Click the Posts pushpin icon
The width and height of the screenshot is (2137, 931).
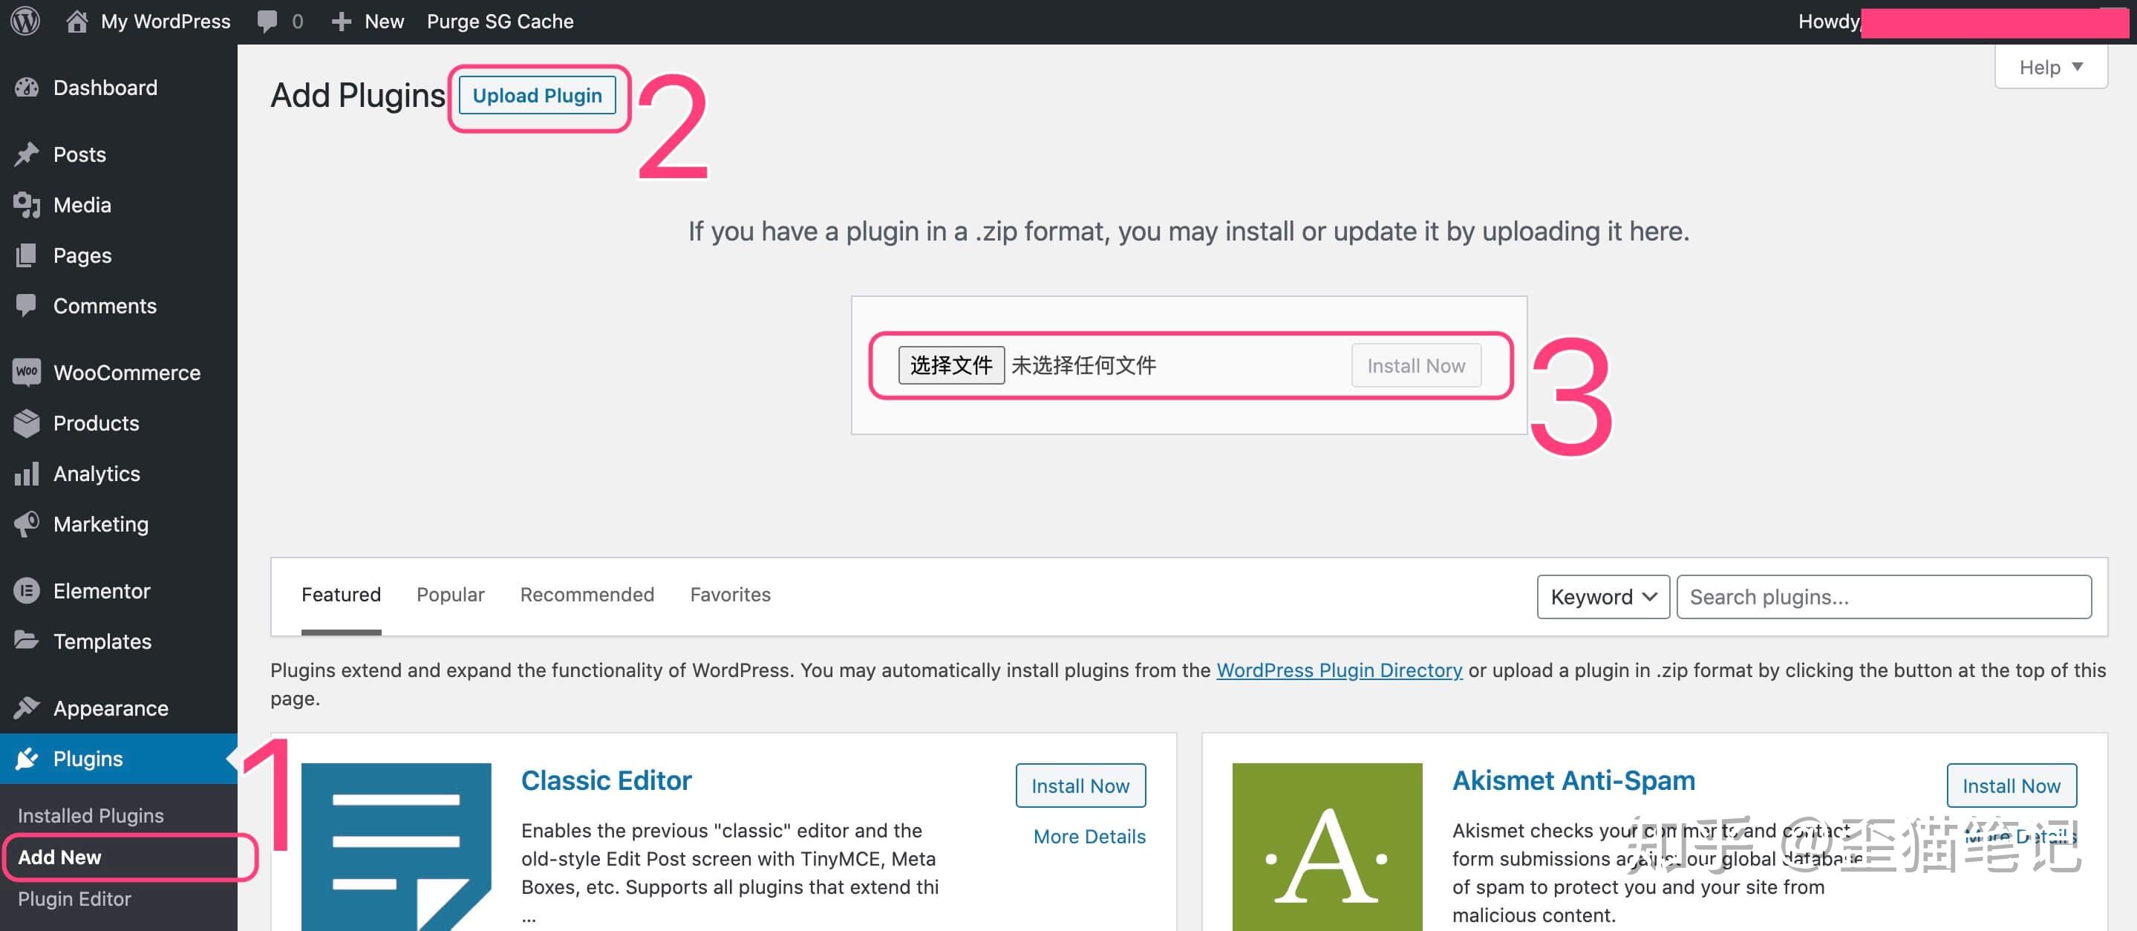(x=27, y=154)
